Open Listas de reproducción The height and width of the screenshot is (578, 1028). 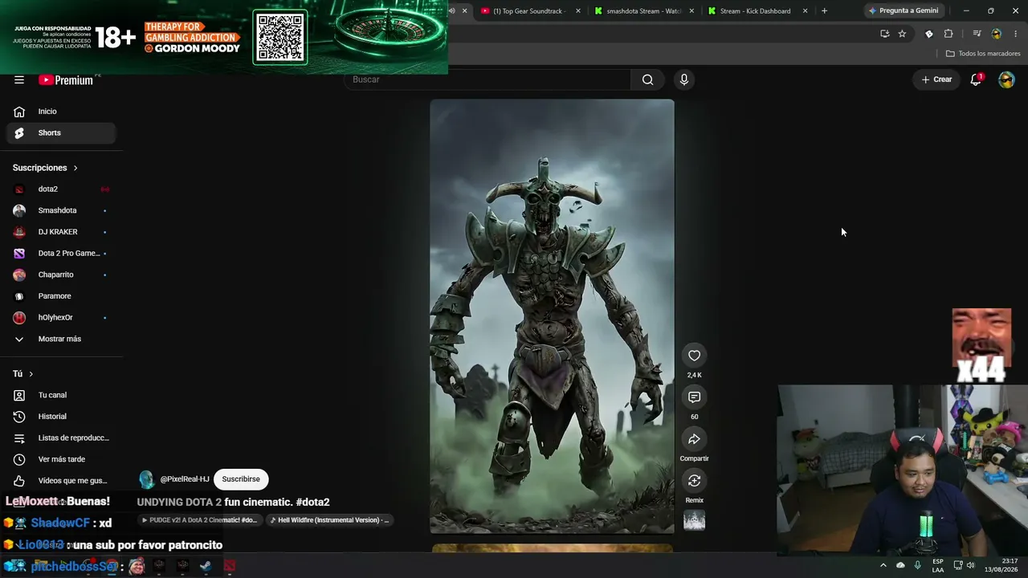[61, 438]
